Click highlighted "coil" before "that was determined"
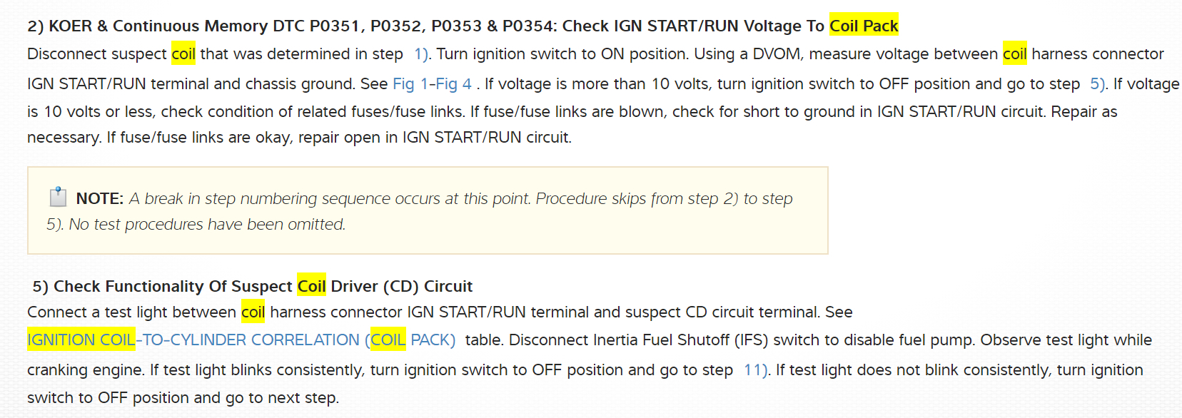The height and width of the screenshot is (418, 1182). (x=183, y=54)
